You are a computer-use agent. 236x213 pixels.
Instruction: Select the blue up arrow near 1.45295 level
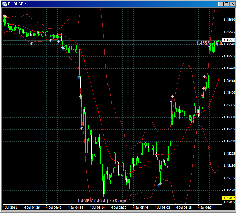click(x=82, y=128)
